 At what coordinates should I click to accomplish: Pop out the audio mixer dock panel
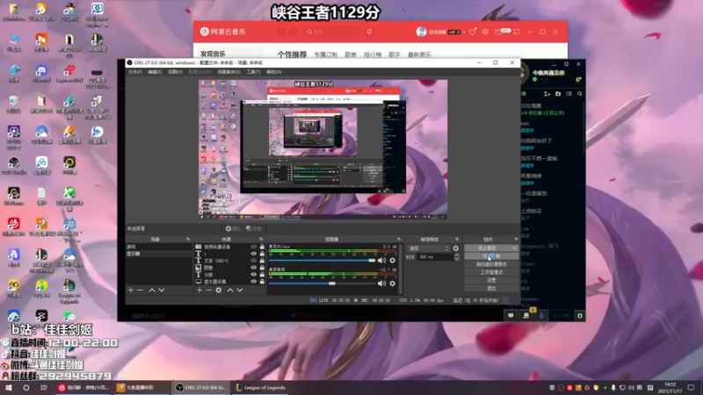(x=399, y=239)
